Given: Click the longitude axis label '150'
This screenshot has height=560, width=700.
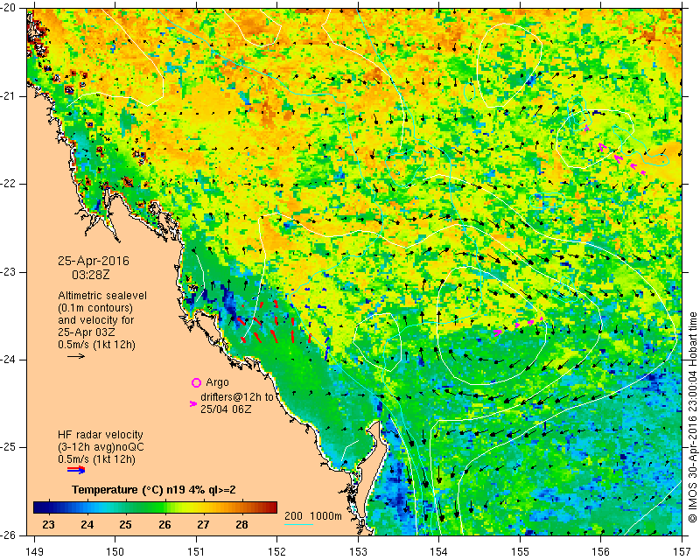Looking at the screenshot, I should (115, 552).
